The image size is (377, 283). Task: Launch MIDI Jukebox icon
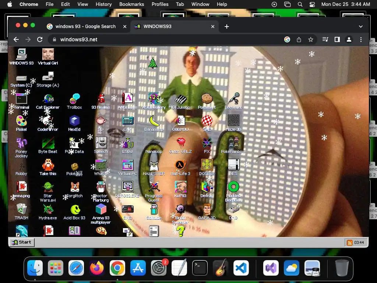point(180,102)
